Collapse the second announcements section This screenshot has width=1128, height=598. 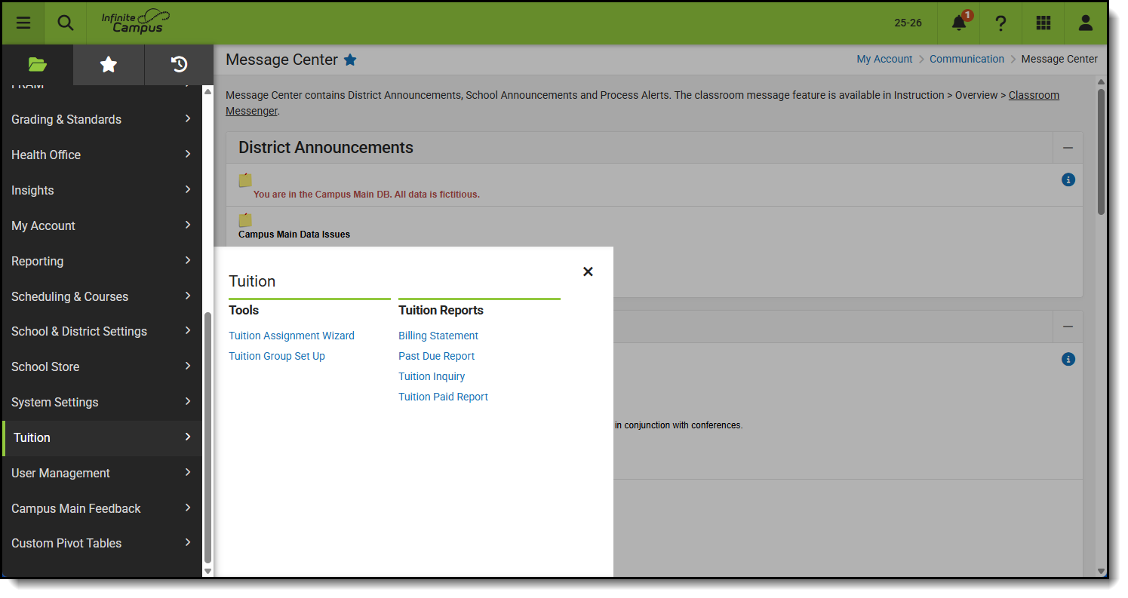tap(1068, 327)
